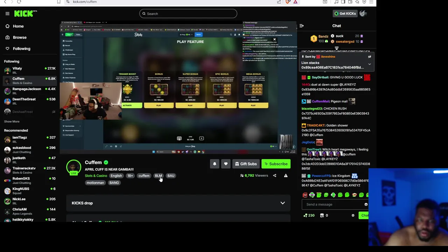This screenshot has height=252, width=448.
Task: Click the 18+ tag
Action: 130,176
